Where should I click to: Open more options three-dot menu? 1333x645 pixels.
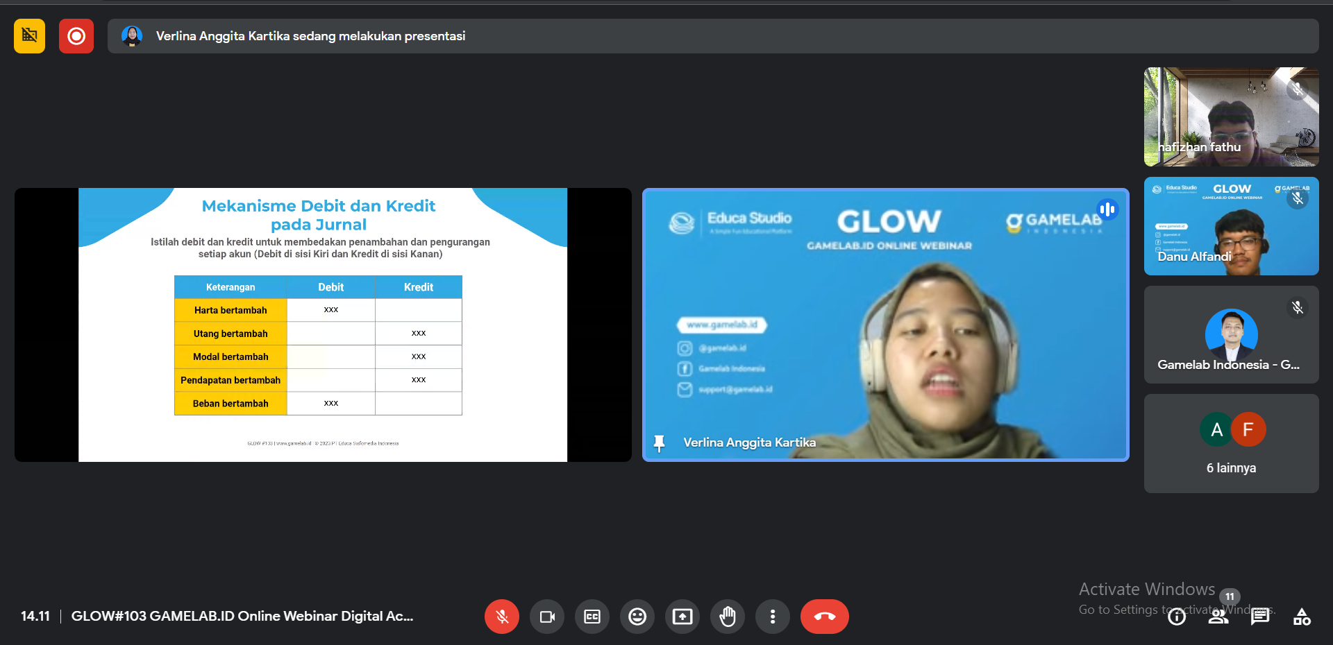point(773,617)
